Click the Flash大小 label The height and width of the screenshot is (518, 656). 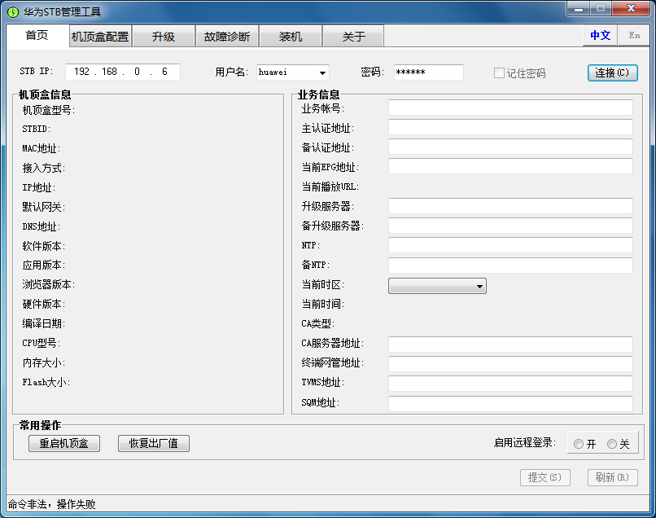point(46,382)
